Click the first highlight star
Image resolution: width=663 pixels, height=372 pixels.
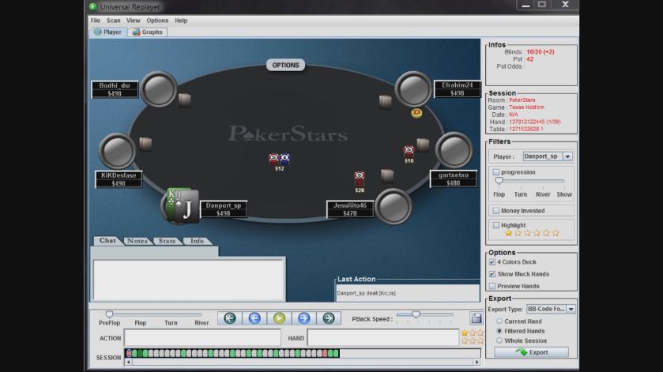click(509, 233)
